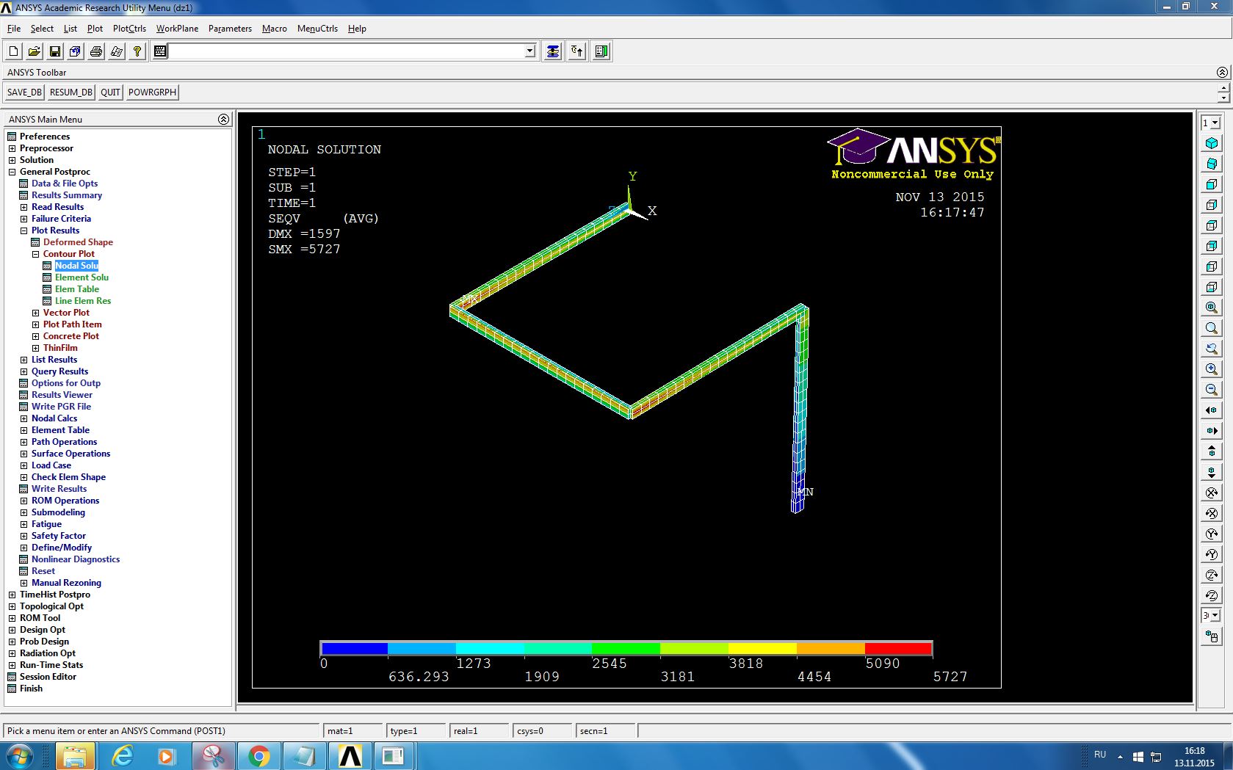The width and height of the screenshot is (1233, 770).
Task: Click the Save Analysis icon in toolbar
Action: (55, 51)
